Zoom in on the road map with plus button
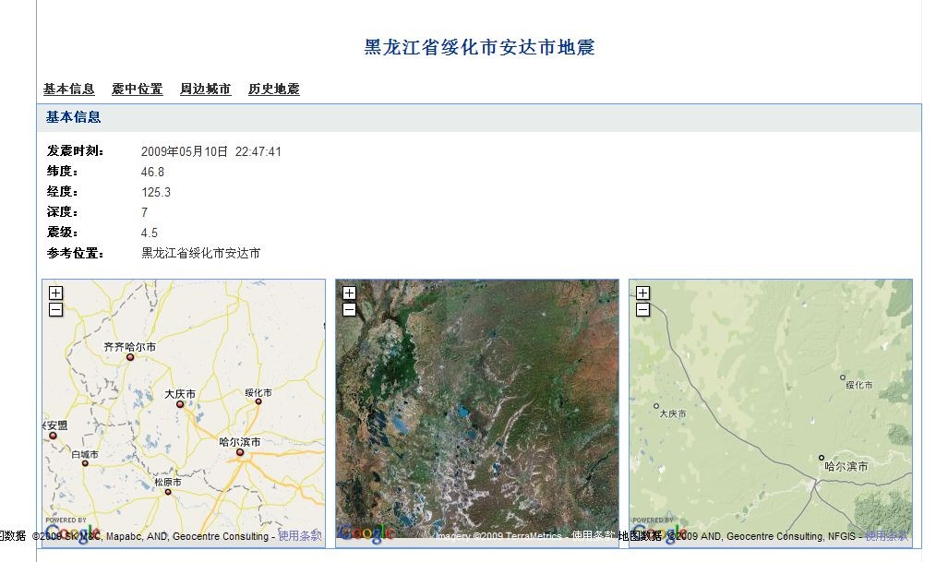The width and height of the screenshot is (936, 562). tap(55, 293)
